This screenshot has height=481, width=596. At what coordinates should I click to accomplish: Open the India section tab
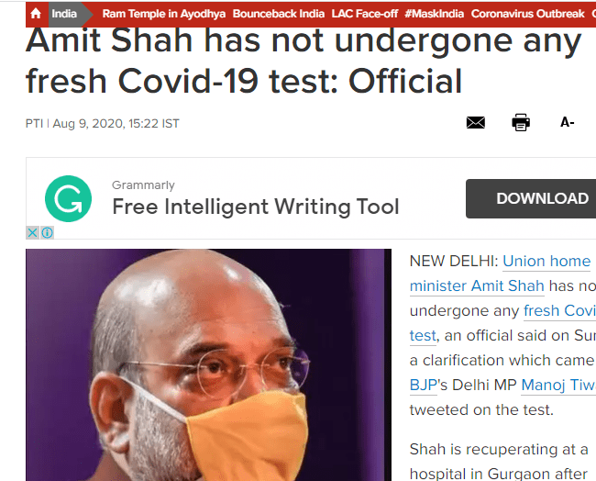(64, 14)
